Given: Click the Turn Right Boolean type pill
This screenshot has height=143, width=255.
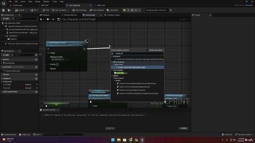Looking at the screenshot, I should click(27, 85).
